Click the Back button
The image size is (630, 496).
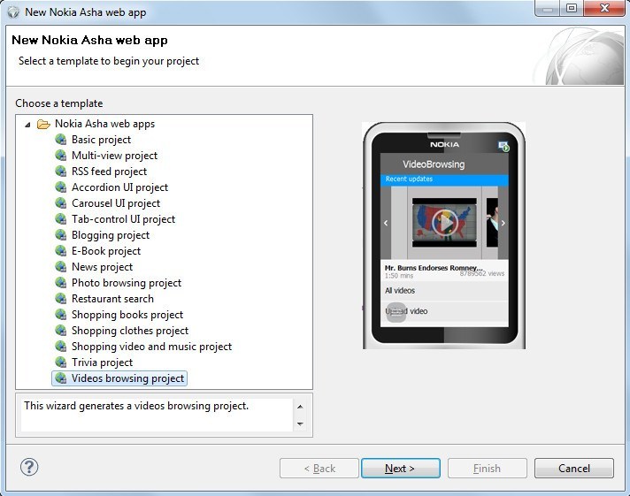pyautogui.click(x=319, y=469)
